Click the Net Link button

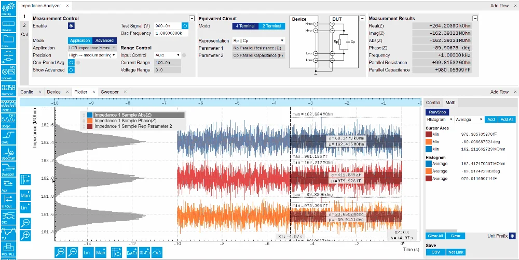(456, 252)
